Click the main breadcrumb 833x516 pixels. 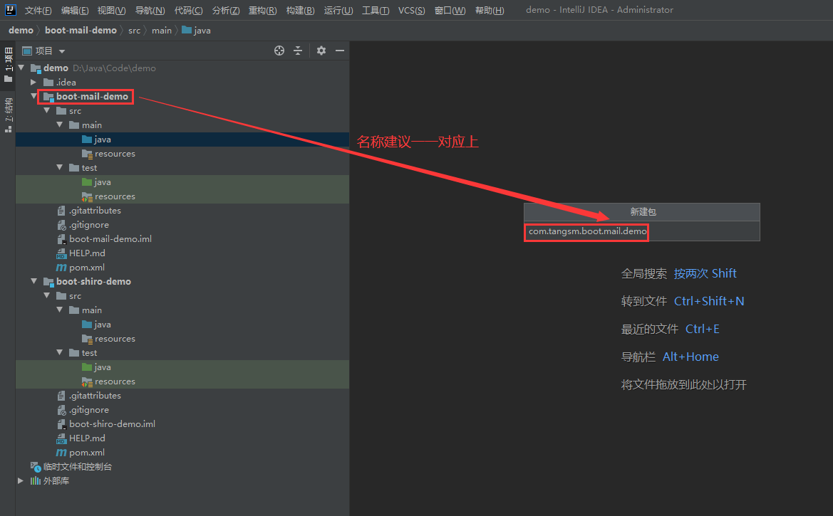(x=162, y=31)
